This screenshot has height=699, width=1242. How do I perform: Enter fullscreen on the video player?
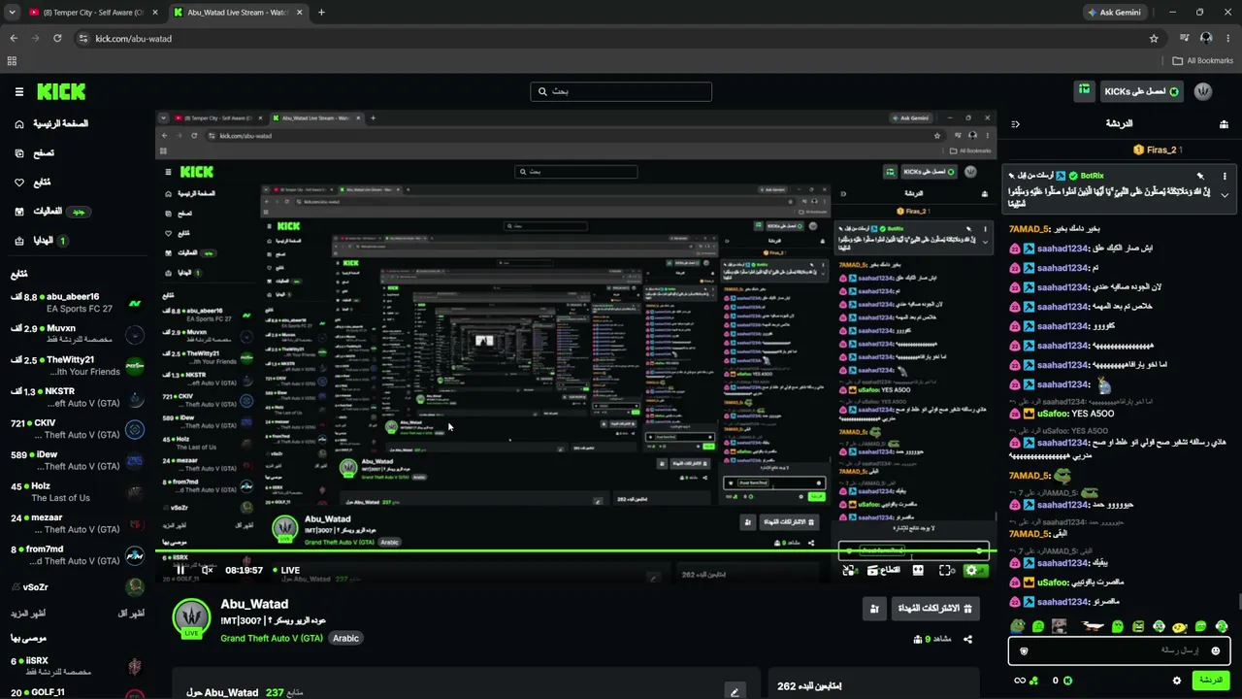(946, 571)
